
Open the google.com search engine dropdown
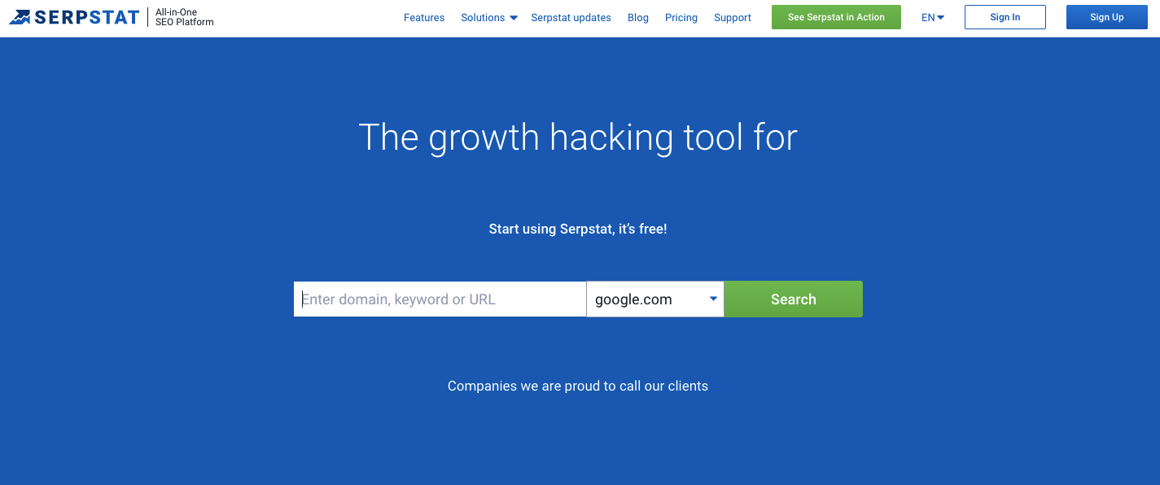tap(655, 299)
